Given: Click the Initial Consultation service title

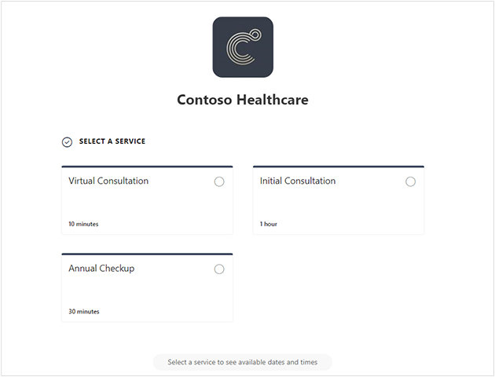Looking at the screenshot, I should tap(298, 181).
